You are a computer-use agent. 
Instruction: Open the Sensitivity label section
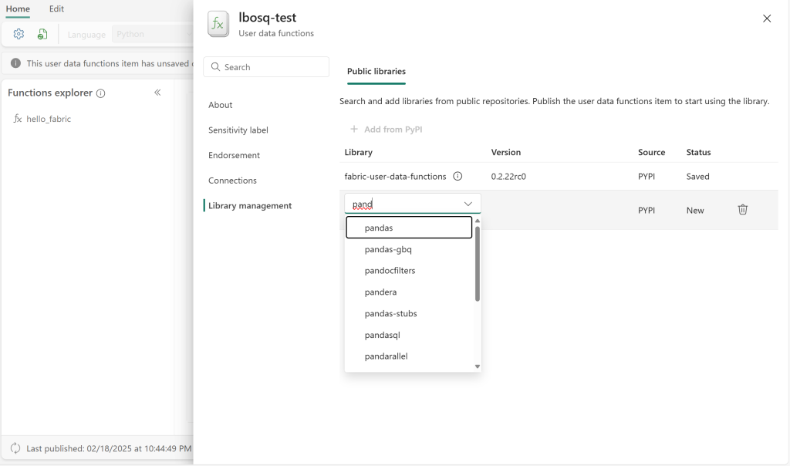[x=238, y=130]
